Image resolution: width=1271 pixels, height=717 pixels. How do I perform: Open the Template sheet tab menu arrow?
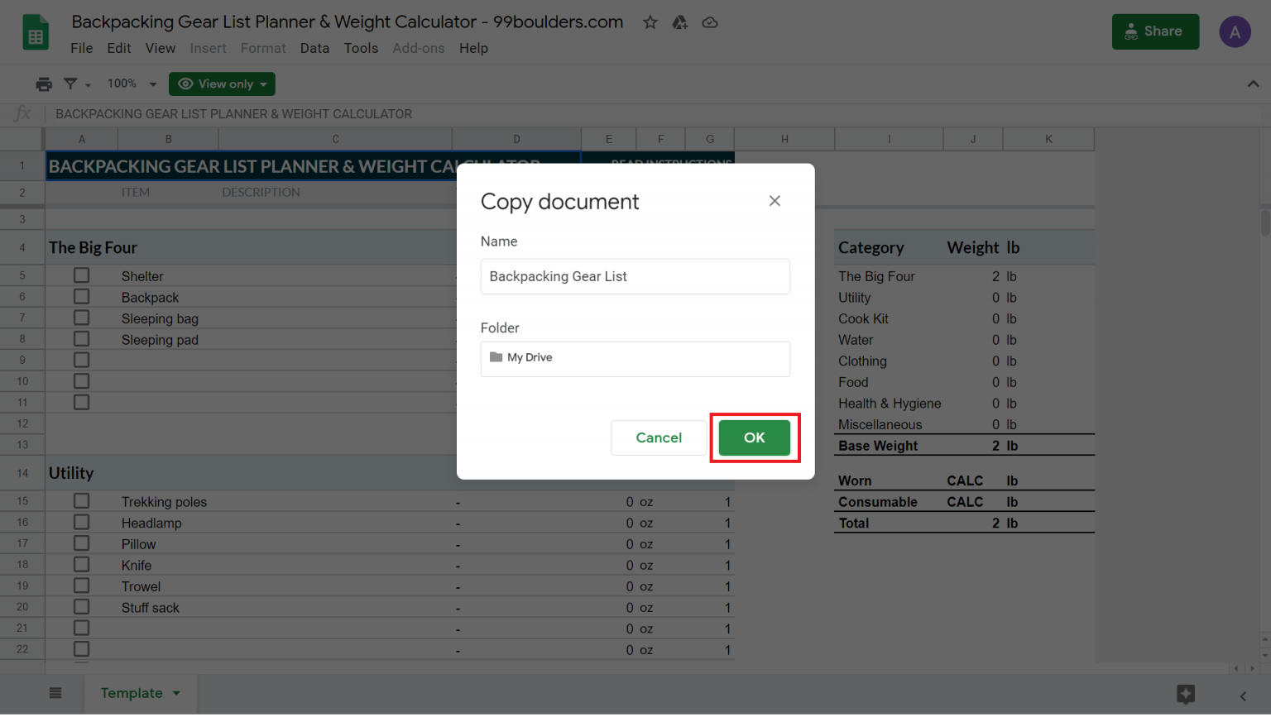pyautogui.click(x=176, y=693)
